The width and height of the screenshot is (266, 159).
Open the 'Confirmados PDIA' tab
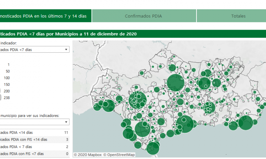[144, 16]
